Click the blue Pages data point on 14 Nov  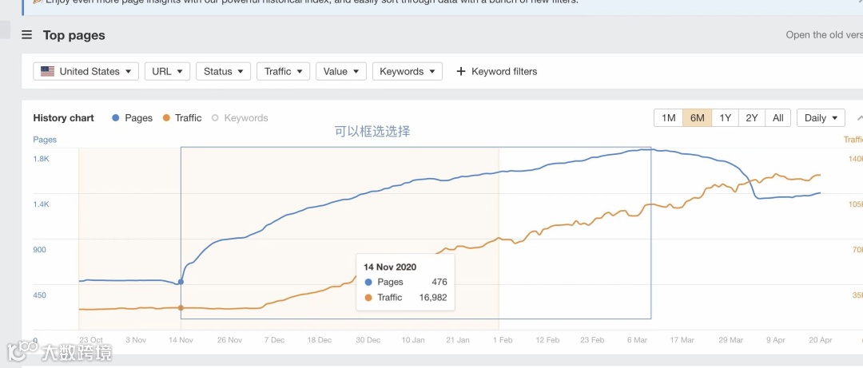(181, 282)
